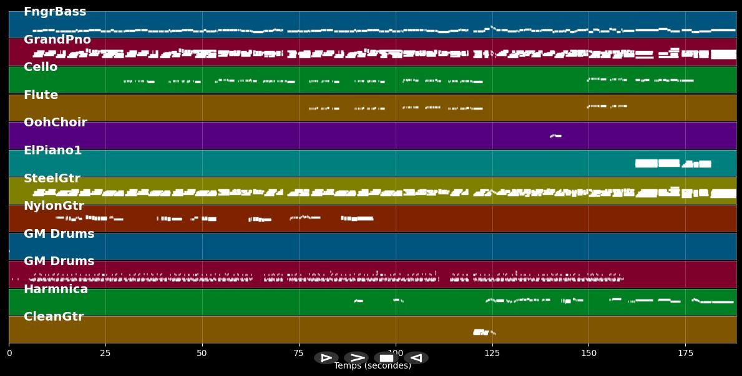Click the 150 tick label on the time axis
The image size is (742, 376).
point(588,353)
